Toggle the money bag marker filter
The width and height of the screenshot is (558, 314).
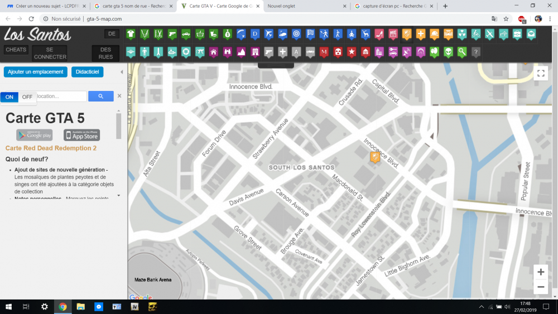click(228, 35)
